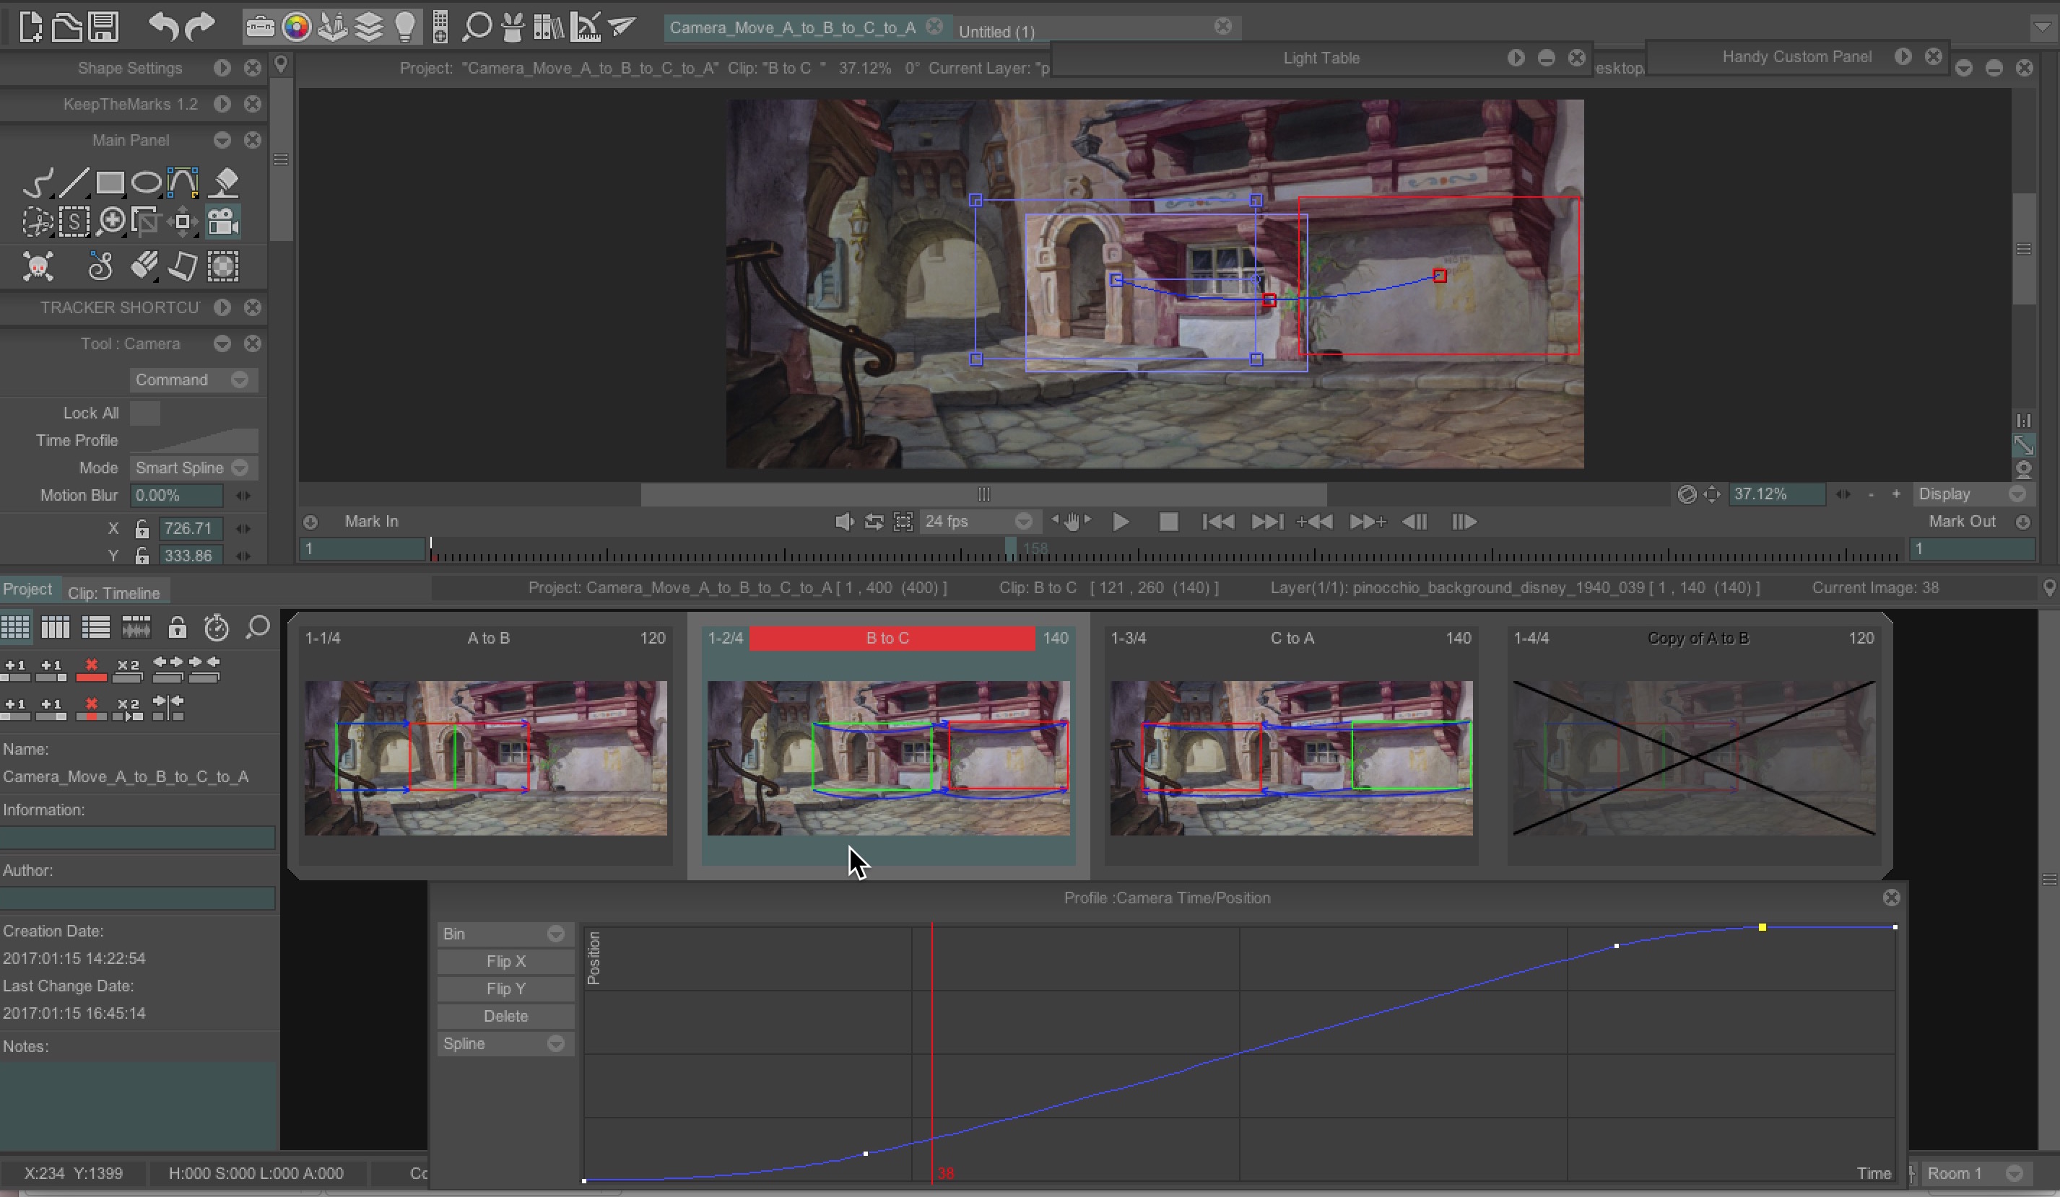Screen dimensions: 2060x1197
Task: Click the Time Profile curve slider
Action: (193, 440)
